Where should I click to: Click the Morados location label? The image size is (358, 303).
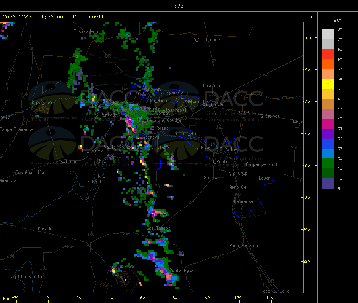click(x=46, y=229)
